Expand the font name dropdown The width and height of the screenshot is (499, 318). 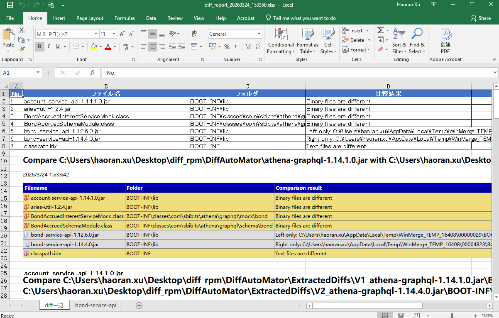click(x=96, y=34)
